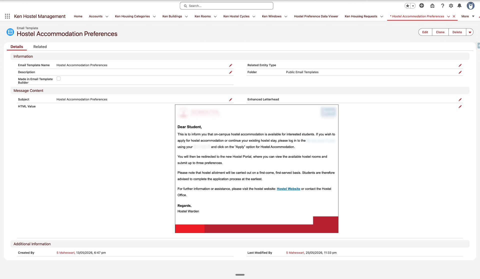480x279 pixels.
Task: Collapse the Information section header
Action: [x=240, y=56]
